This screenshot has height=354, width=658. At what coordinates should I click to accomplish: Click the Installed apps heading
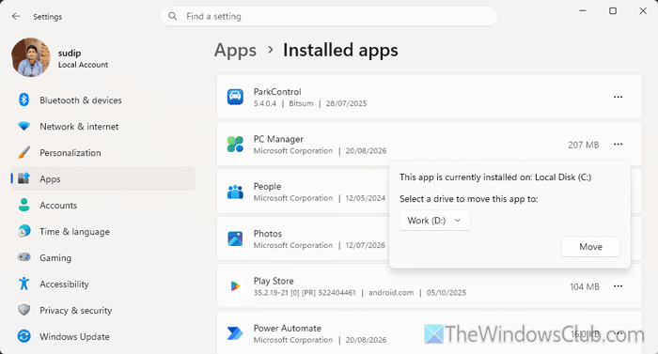click(x=340, y=50)
